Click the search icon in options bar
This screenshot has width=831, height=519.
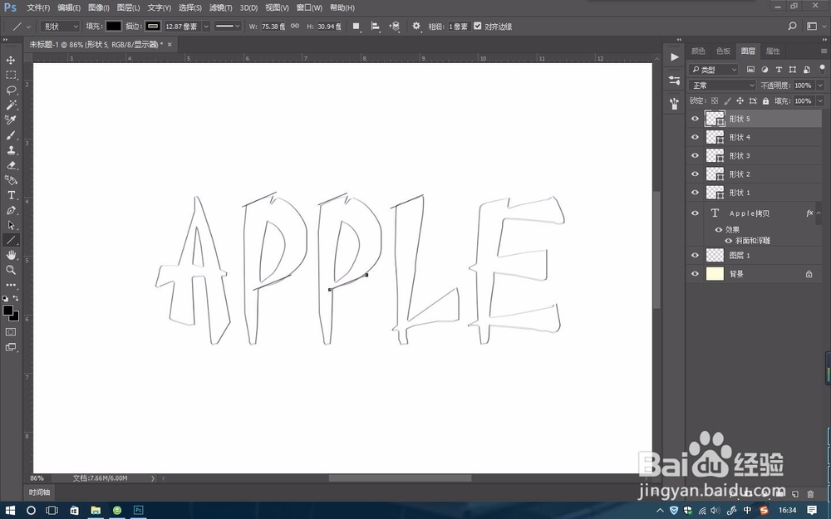792,26
